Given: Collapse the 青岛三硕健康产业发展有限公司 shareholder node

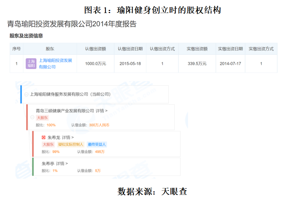Looking at the screenshot, I should [x=32, y=117].
